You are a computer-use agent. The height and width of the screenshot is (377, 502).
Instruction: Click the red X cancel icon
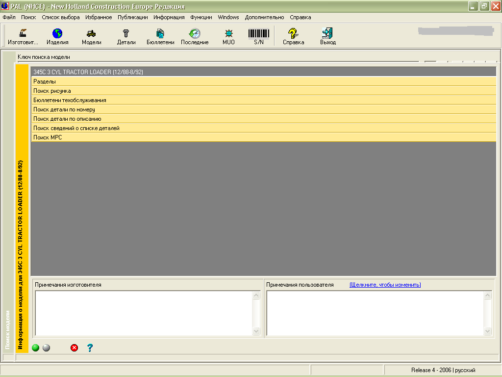click(x=75, y=348)
